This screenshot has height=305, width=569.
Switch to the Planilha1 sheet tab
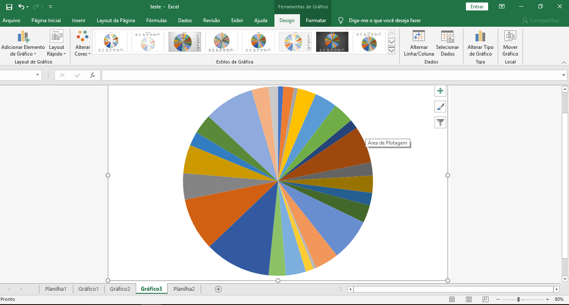click(56, 289)
